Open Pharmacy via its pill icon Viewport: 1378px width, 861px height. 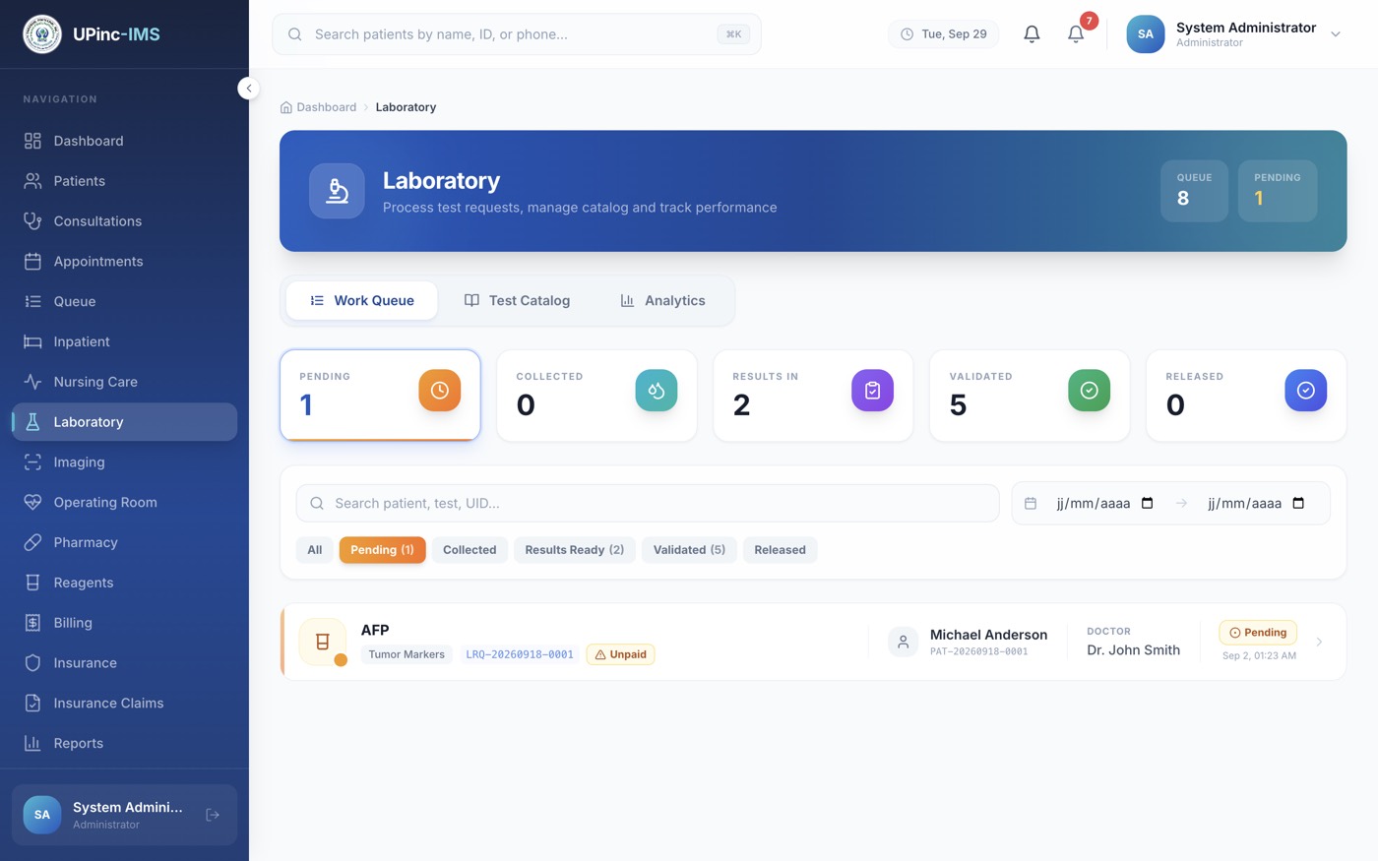coord(32,542)
